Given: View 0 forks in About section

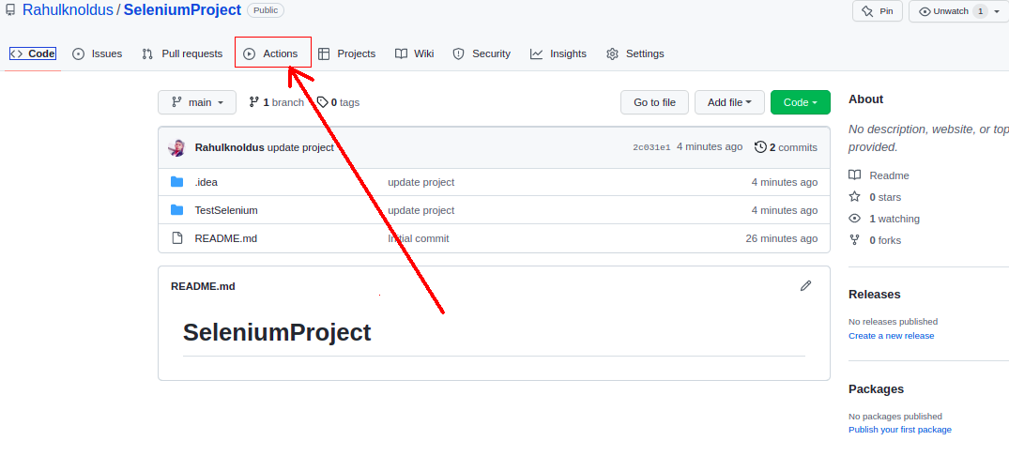Looking at the screenshot, I should click(x=875, y=240).
